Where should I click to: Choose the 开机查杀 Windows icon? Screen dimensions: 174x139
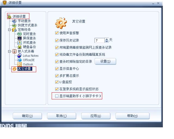[x=20, y=43]
